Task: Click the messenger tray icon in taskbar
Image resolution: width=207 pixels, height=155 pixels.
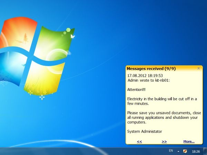Action: click(185, 151)
